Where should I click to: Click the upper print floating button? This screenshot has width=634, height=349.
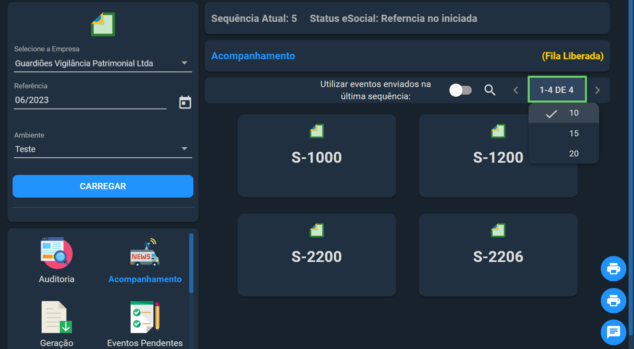613,269
